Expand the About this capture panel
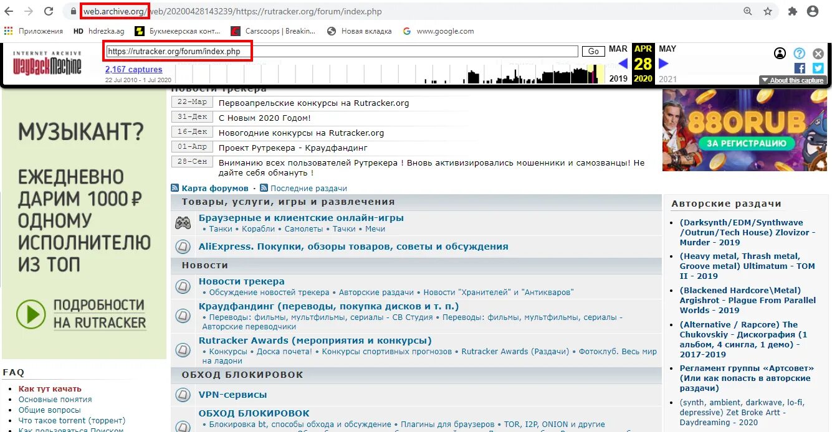This screenshot has width=832, height=432. (793, 80)
